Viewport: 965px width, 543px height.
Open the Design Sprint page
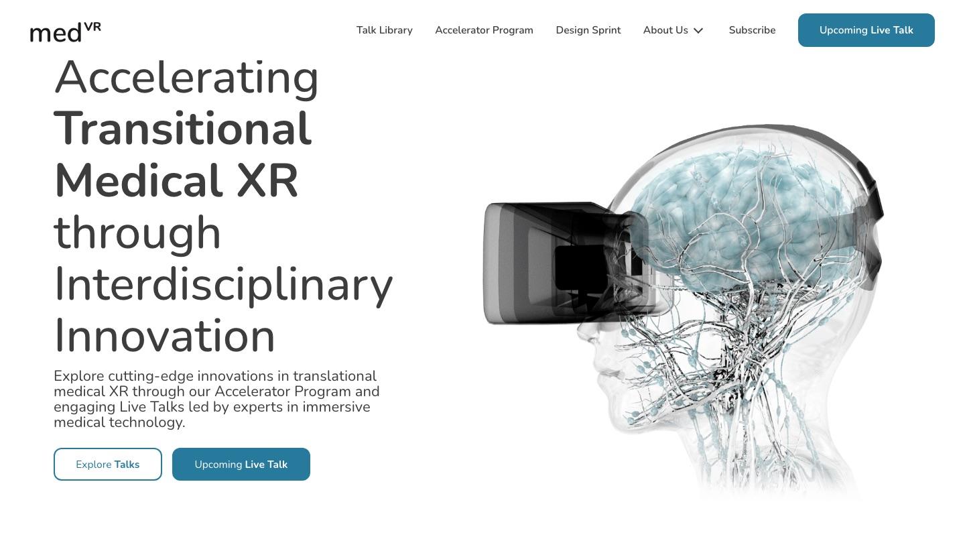click(x=588, y=30)
